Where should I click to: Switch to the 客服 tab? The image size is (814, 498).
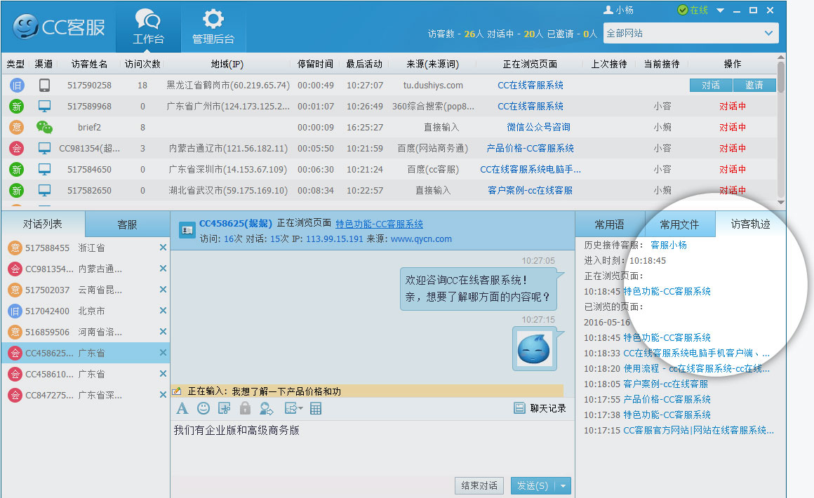(127, 224)
